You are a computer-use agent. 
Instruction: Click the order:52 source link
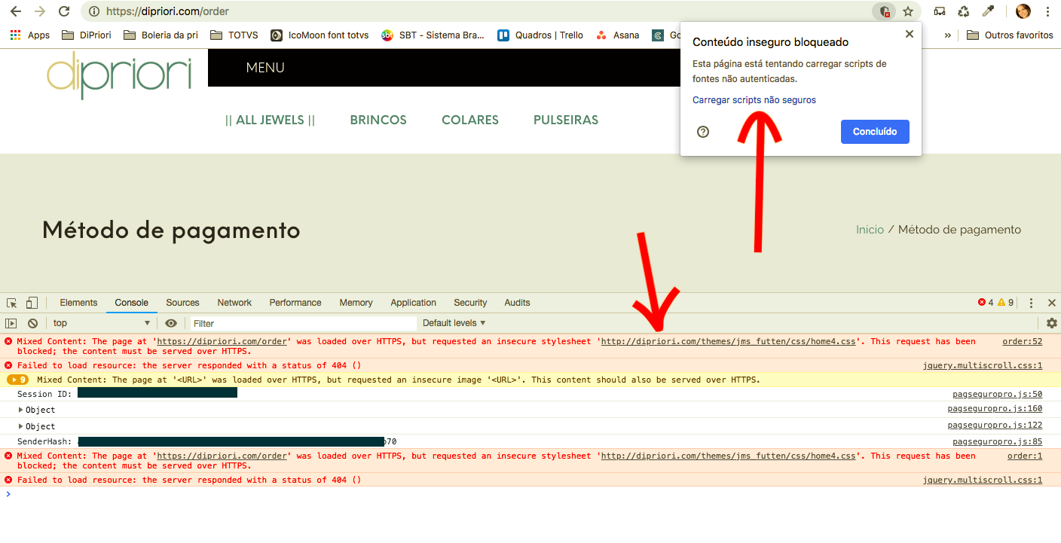[1023, 341]
